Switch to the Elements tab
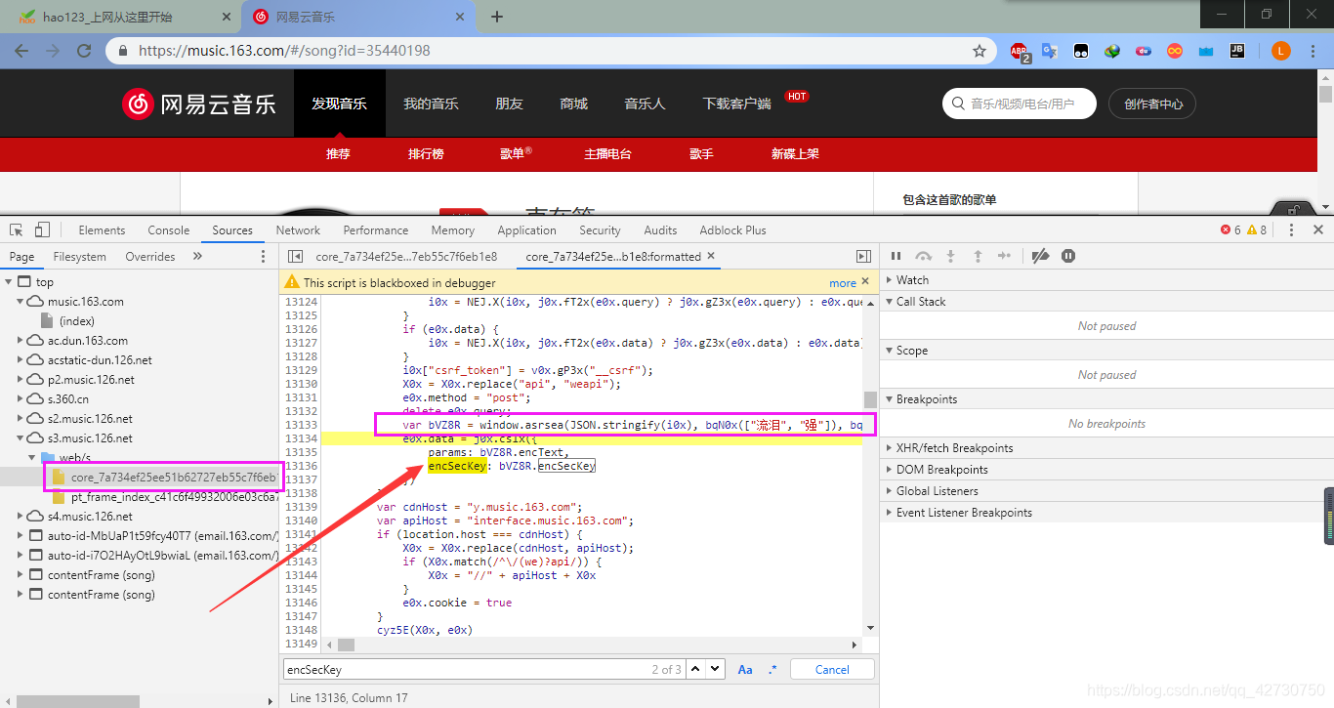Viewport: 1334px width, 708px height. tap(102, 230)
